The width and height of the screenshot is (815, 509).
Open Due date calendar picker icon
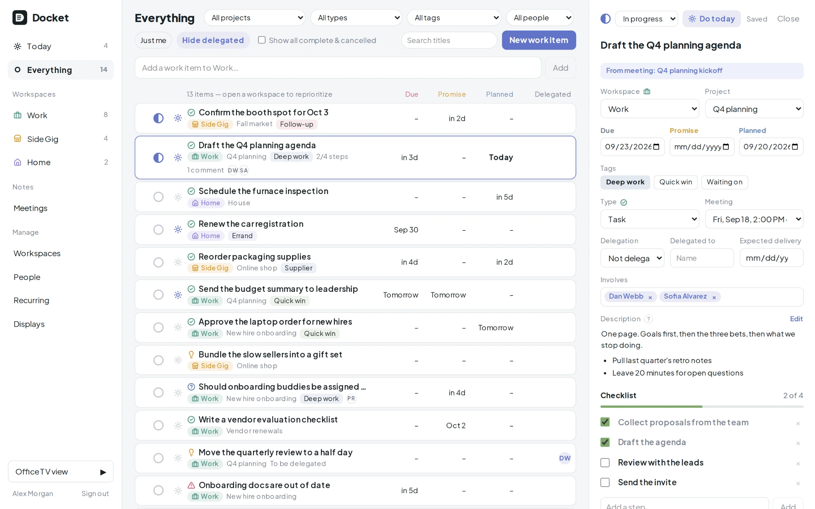point(656,147)
